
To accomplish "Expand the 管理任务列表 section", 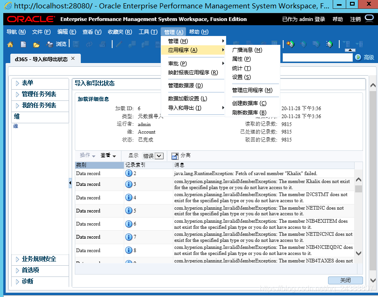I will point(17,94).
